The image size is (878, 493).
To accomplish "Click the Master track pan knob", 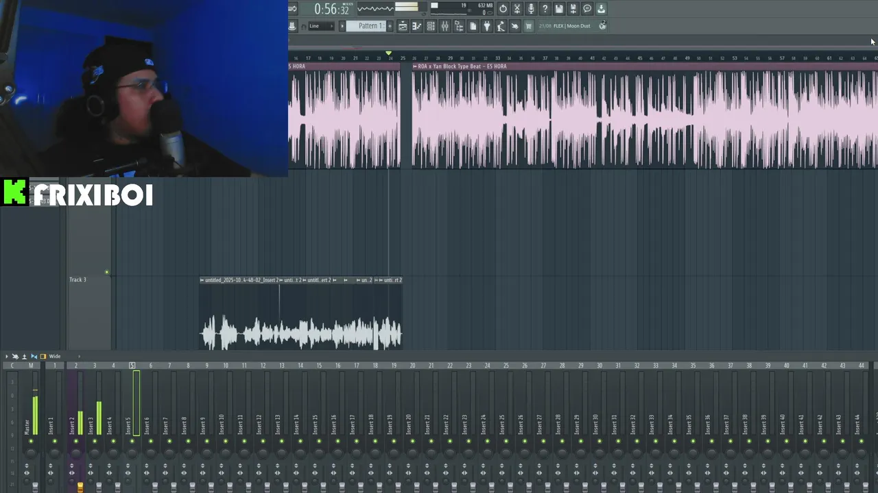I will coord(30,453).
